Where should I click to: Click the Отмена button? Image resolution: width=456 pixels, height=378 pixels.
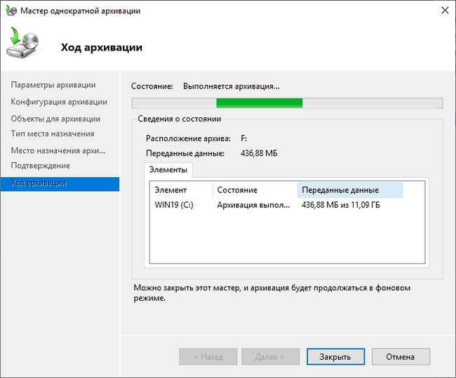(400, 357)
